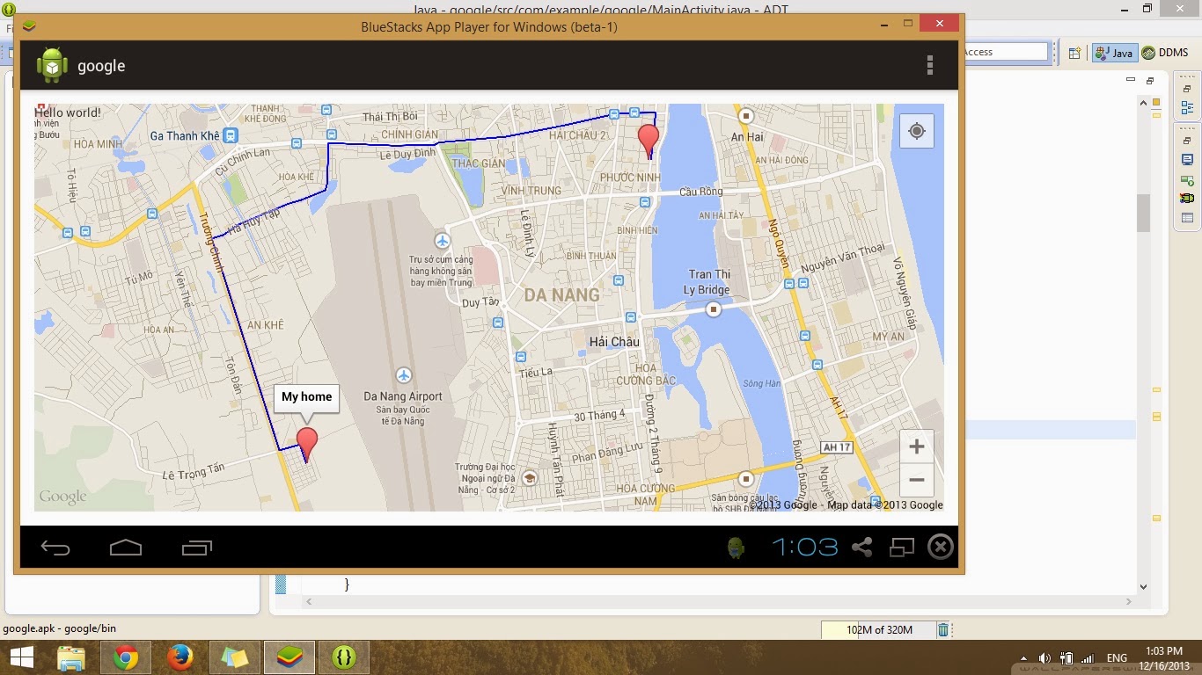Viewport: 1202px width, 675px height.
Task: Open File Explorer from the taskbar
Action: click(71, 657)
